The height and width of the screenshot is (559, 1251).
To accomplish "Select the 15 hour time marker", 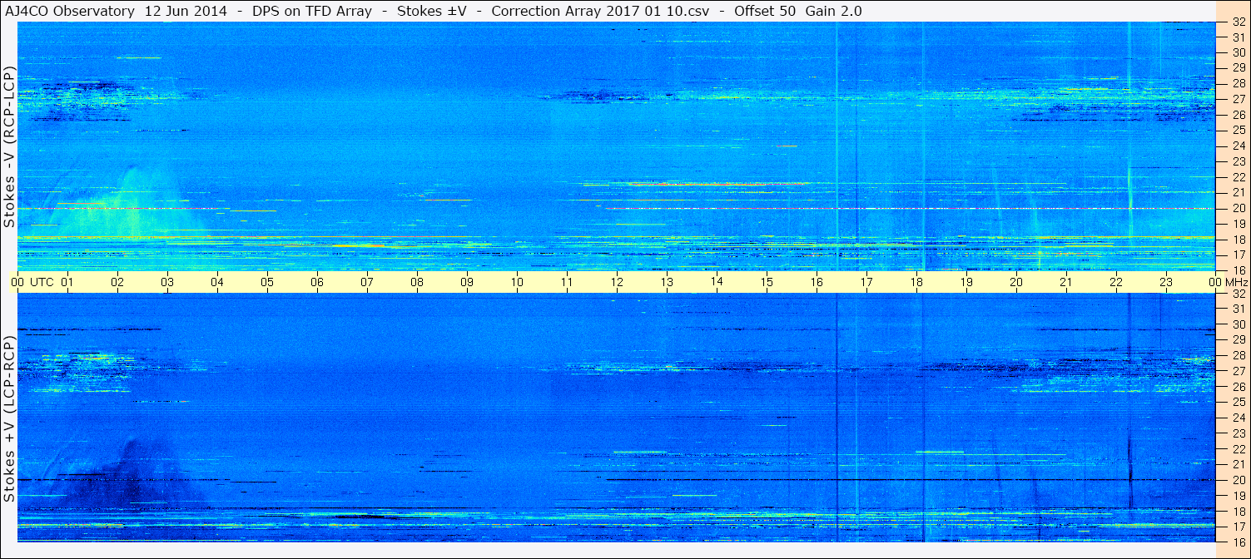I will (x=767, y=282).
